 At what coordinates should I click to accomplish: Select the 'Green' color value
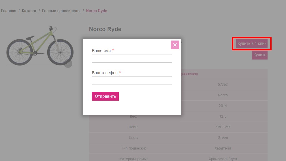[223, 137]
